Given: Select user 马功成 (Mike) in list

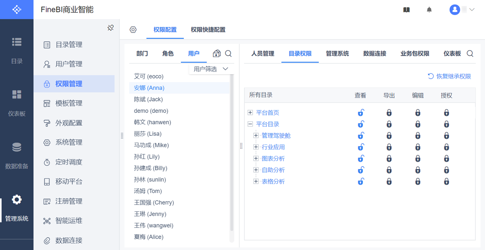Looking at the screenshot, I should click(151, 145).
